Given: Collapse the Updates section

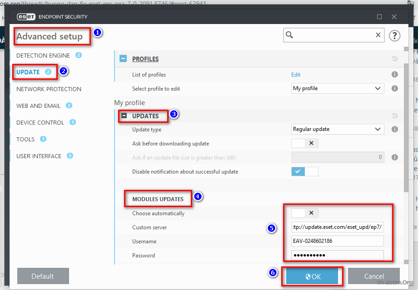Looking at the screenshot, I should (x=124, y=116).
